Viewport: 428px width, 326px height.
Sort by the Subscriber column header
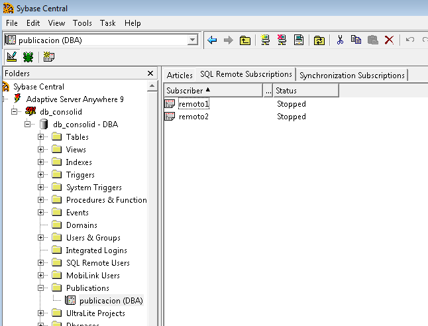click(212, 90)
